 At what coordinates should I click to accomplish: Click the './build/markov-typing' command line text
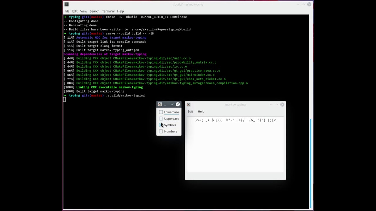125,95
